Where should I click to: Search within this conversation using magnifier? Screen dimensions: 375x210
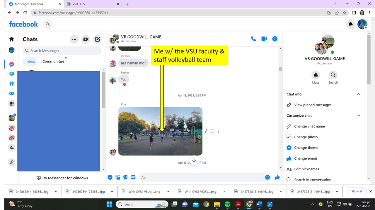333,75
